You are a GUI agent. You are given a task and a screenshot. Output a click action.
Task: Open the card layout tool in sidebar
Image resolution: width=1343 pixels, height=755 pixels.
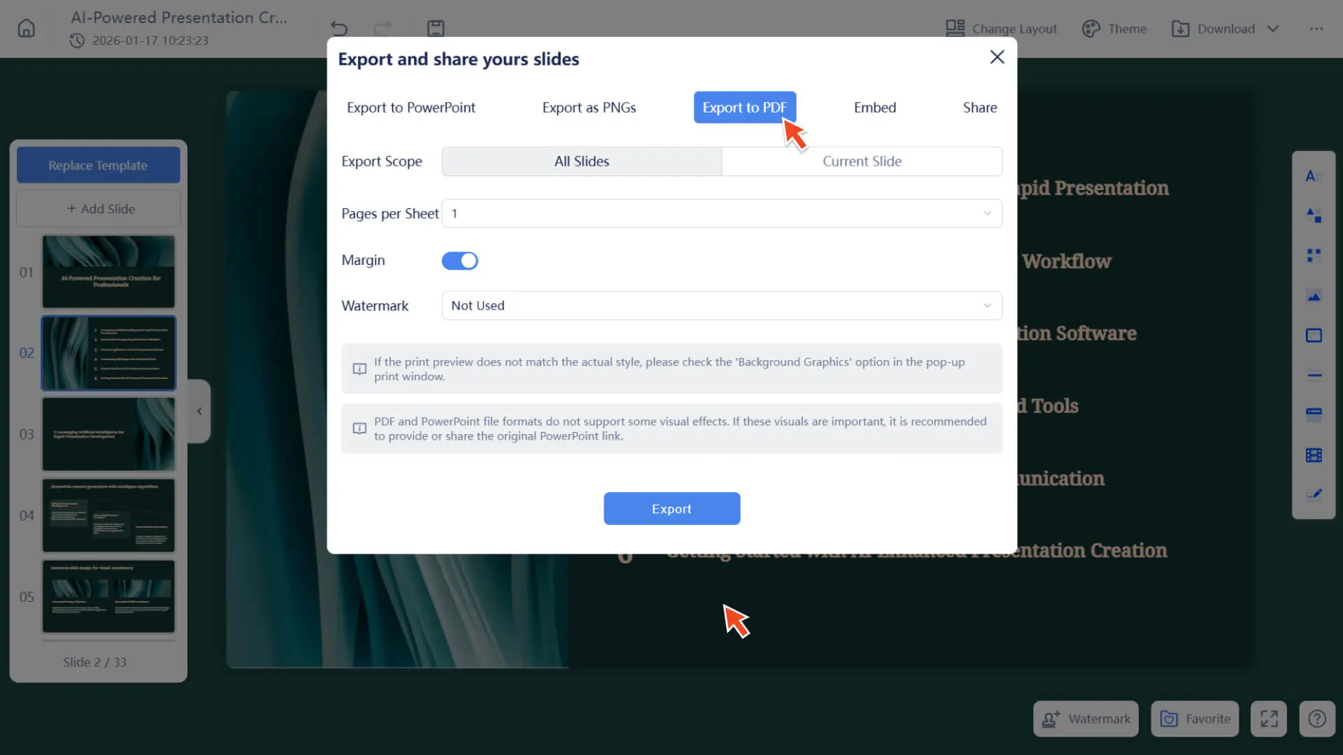(x=1314, y=414)
